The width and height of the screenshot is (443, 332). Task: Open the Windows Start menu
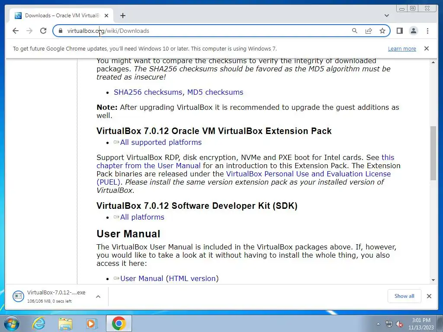(x=11, y=323)
